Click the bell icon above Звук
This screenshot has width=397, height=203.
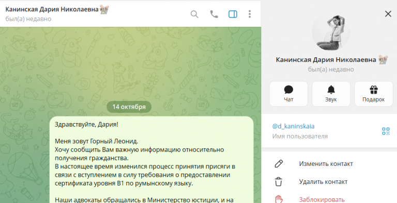tap(331, 89)
